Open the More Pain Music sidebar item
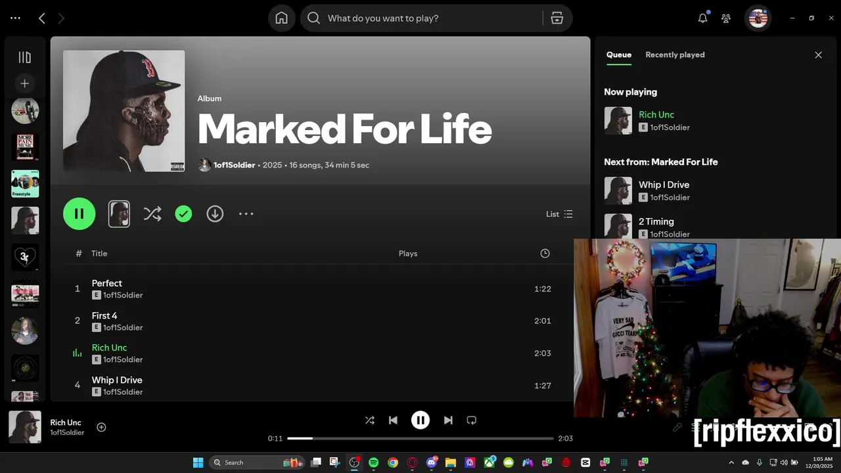Image resolution: width=841 pixels, height=473 pixels. pyautogui.click(x=25, y=147)
